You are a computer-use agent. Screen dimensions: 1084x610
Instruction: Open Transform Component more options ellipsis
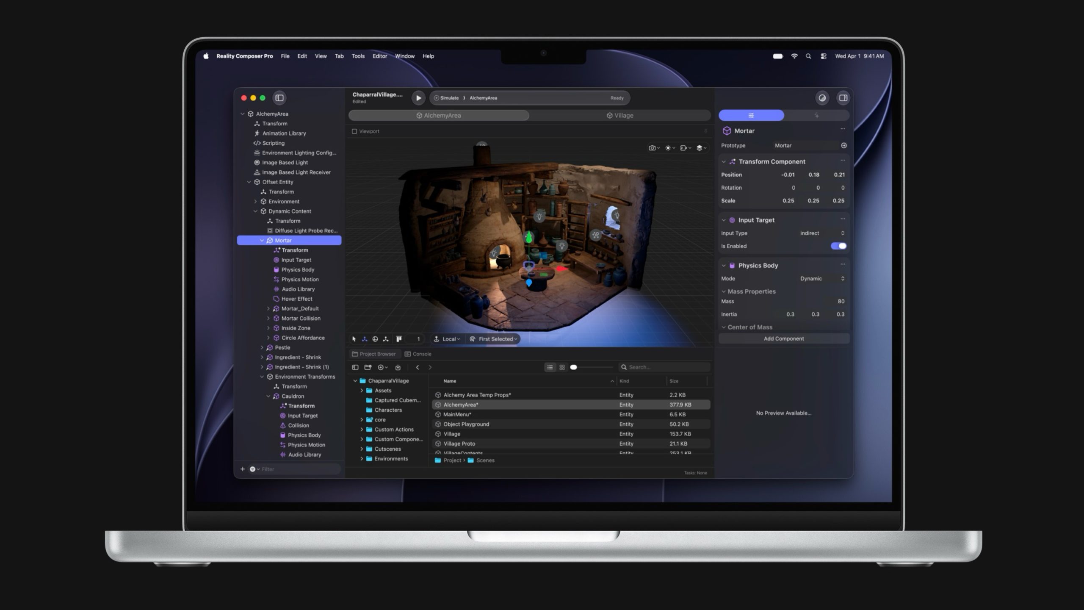[843, 161]
